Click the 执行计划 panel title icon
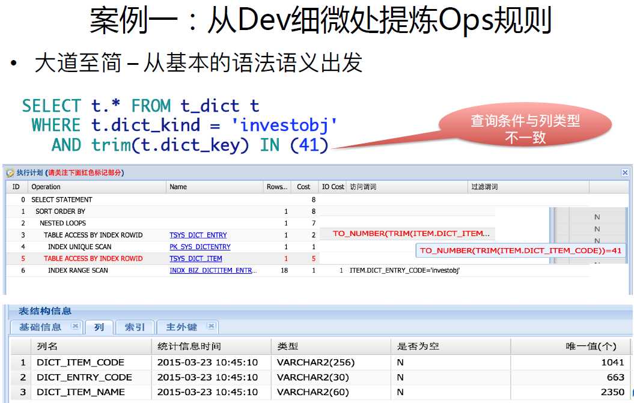Viewport: 634px width, 403px height. click(x=10, y=173)
